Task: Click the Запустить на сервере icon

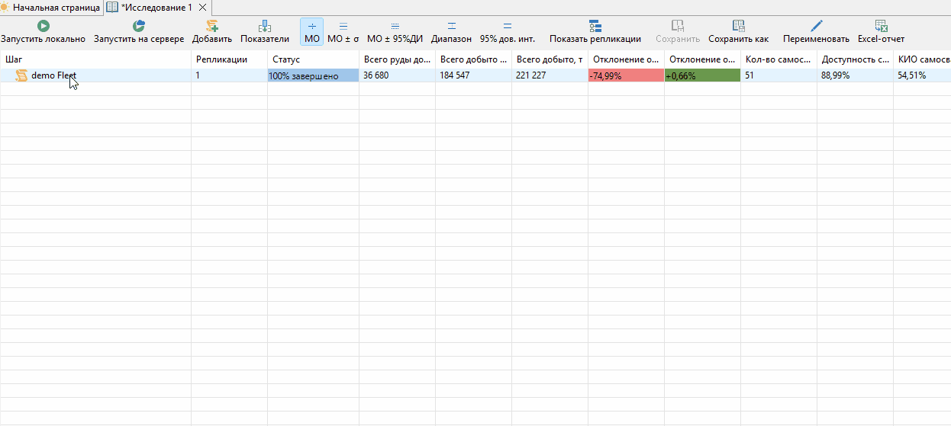Action: [139, 26]
